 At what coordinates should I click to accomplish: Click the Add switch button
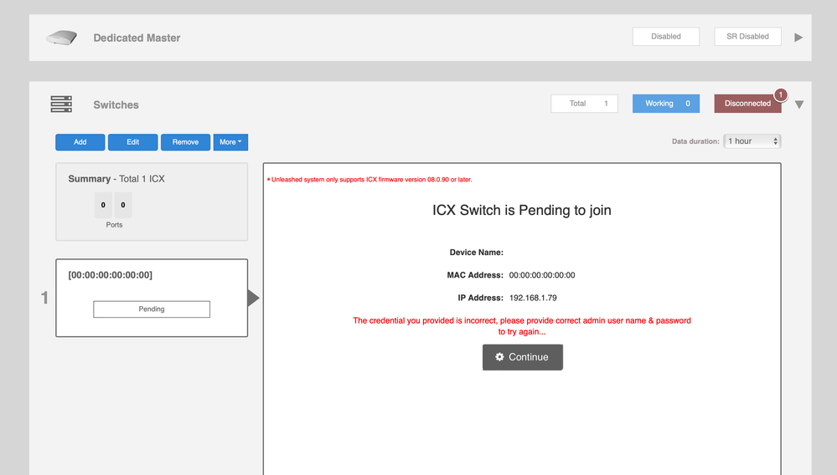pos(80,142)
